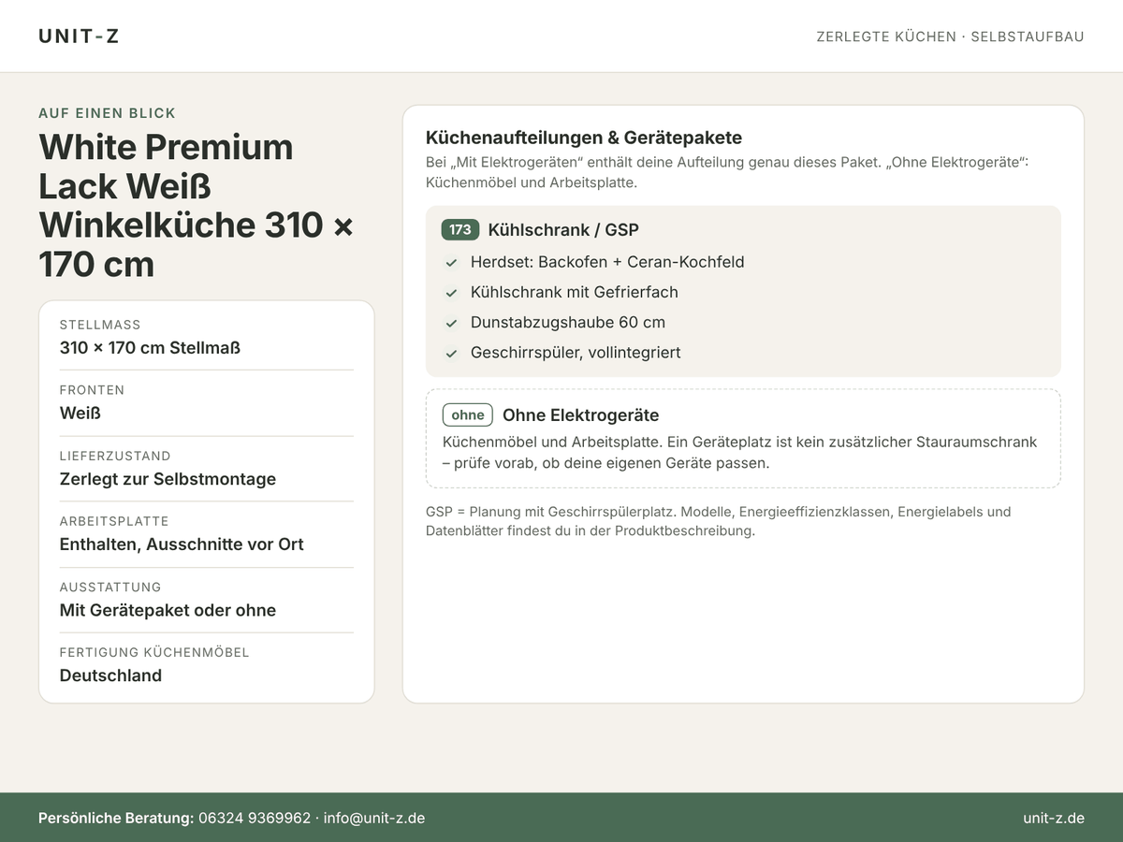
Task: Click the text 'Geschirrspüler, vollintegriert'
Action: (x=576, y=353)
